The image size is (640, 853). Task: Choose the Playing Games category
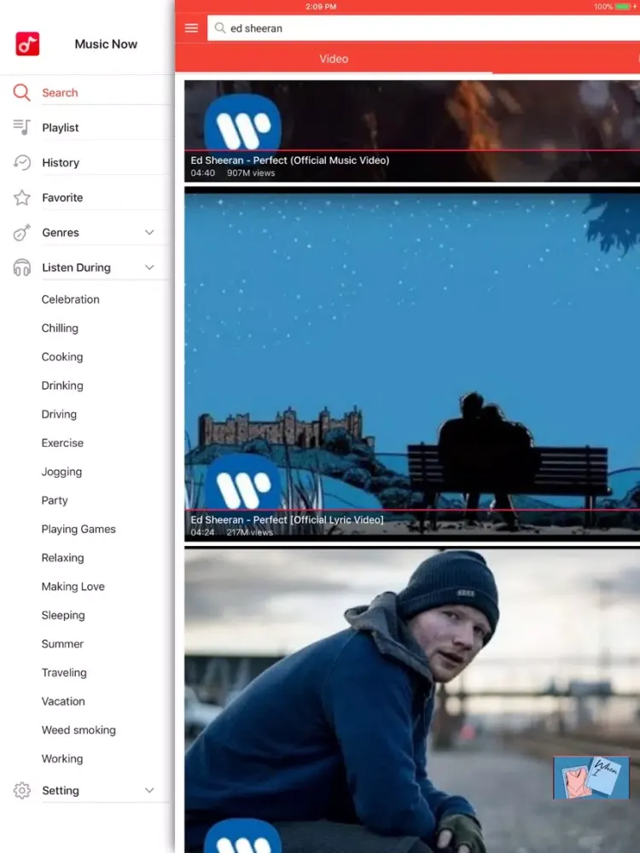79,530
